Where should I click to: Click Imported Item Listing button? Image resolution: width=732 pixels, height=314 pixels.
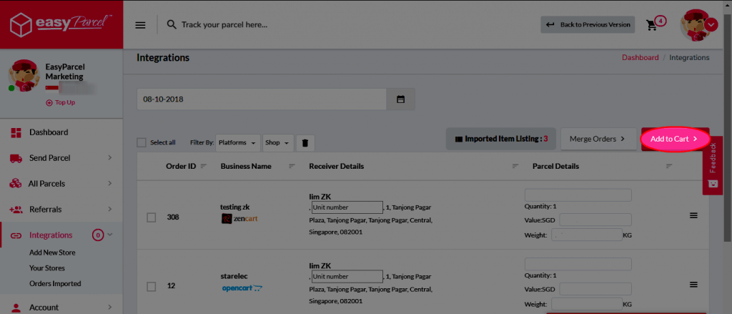pos(501,139)
